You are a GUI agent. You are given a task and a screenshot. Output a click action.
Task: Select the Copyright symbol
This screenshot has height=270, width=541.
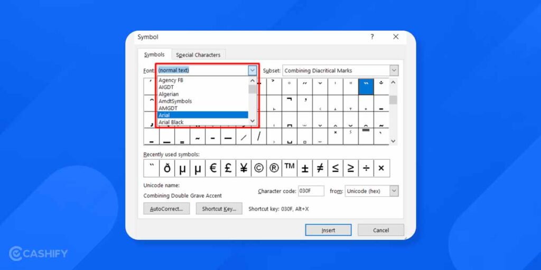tap(259, 168)
